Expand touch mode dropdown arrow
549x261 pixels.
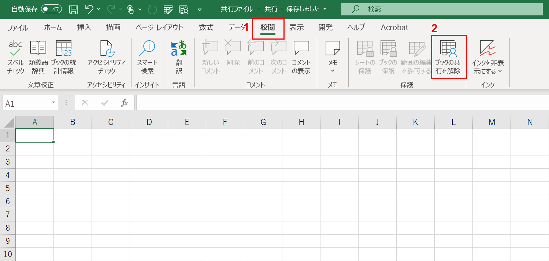[140, 9]
